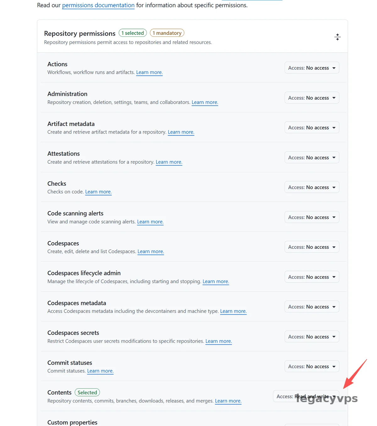The image size is (377, 426).
Task: Open the permissions documentation link
Action: pos(98,5)
